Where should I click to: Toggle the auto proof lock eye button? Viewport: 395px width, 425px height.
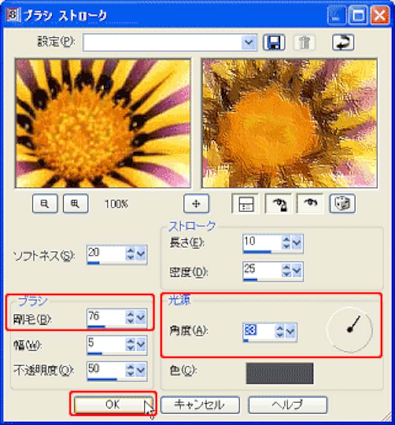tap(278, 203)
